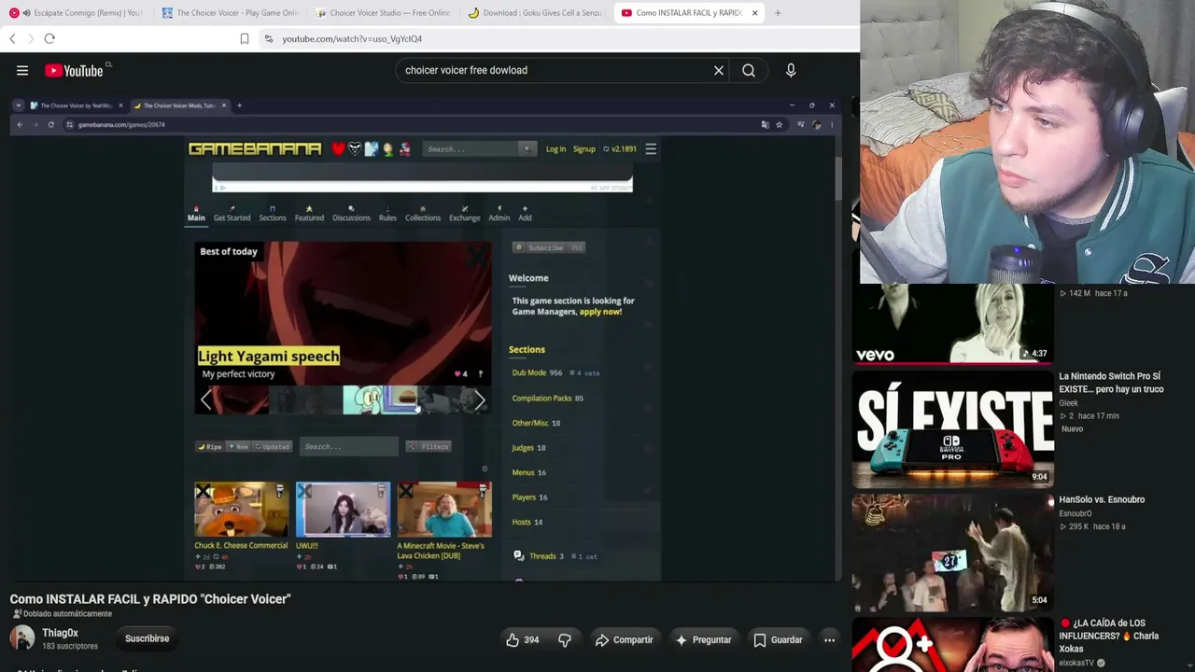Click the GameBanana 'Signup' link

point(584,149)
